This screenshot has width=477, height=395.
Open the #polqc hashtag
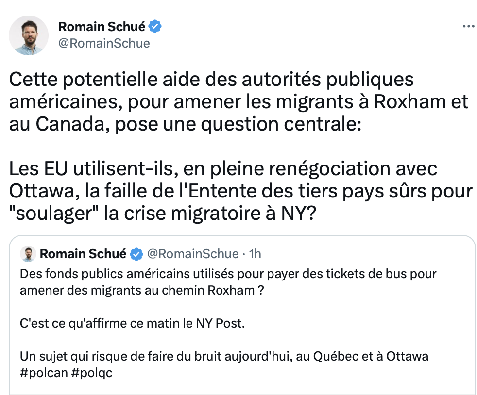click(x=92, y=373)
